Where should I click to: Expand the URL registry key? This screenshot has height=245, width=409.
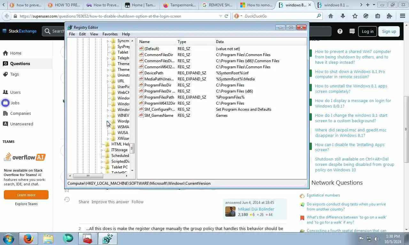(x=108, y=81)
